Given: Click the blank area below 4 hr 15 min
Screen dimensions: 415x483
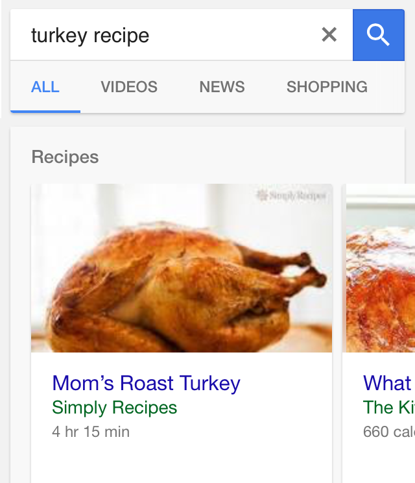Looking at the screenshot, I should pyautogui.click(x=182, y=462).
